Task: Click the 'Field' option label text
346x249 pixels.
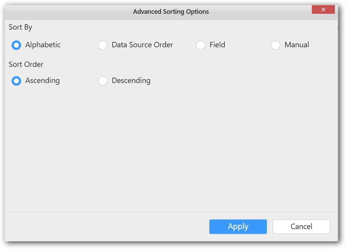Action: tap(217, 45)
